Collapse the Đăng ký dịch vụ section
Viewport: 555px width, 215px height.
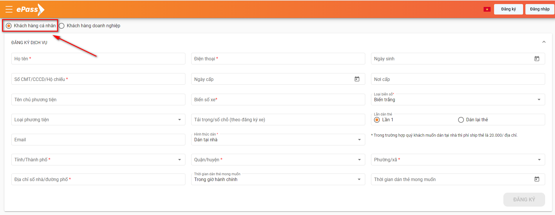pos(544,42)
